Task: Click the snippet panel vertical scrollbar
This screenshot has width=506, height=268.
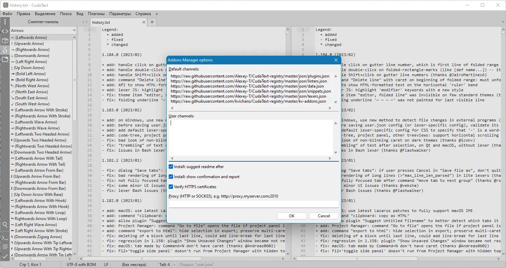Action: (x=74, y=80)
